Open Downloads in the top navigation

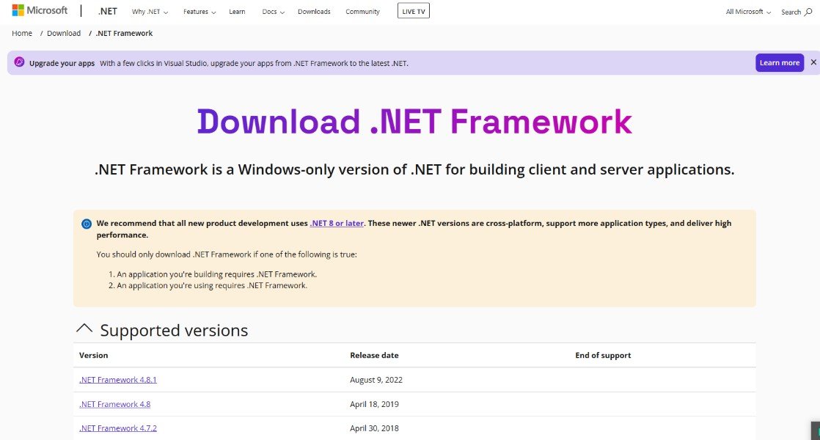pyautogui.click(x=314, y=12)
